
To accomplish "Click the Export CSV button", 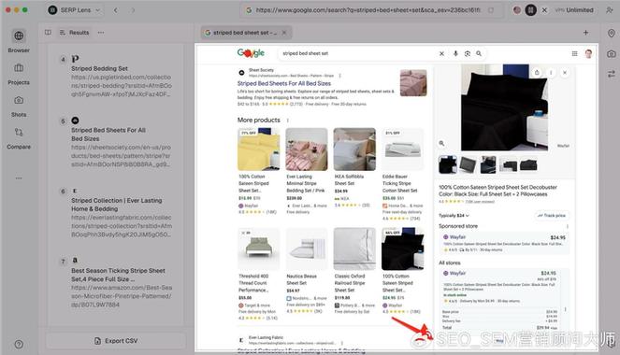I will click(116, 341).
